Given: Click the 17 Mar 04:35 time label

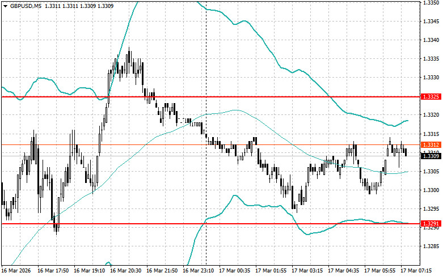Looking at the screenshot, I should tap(343, 271).
